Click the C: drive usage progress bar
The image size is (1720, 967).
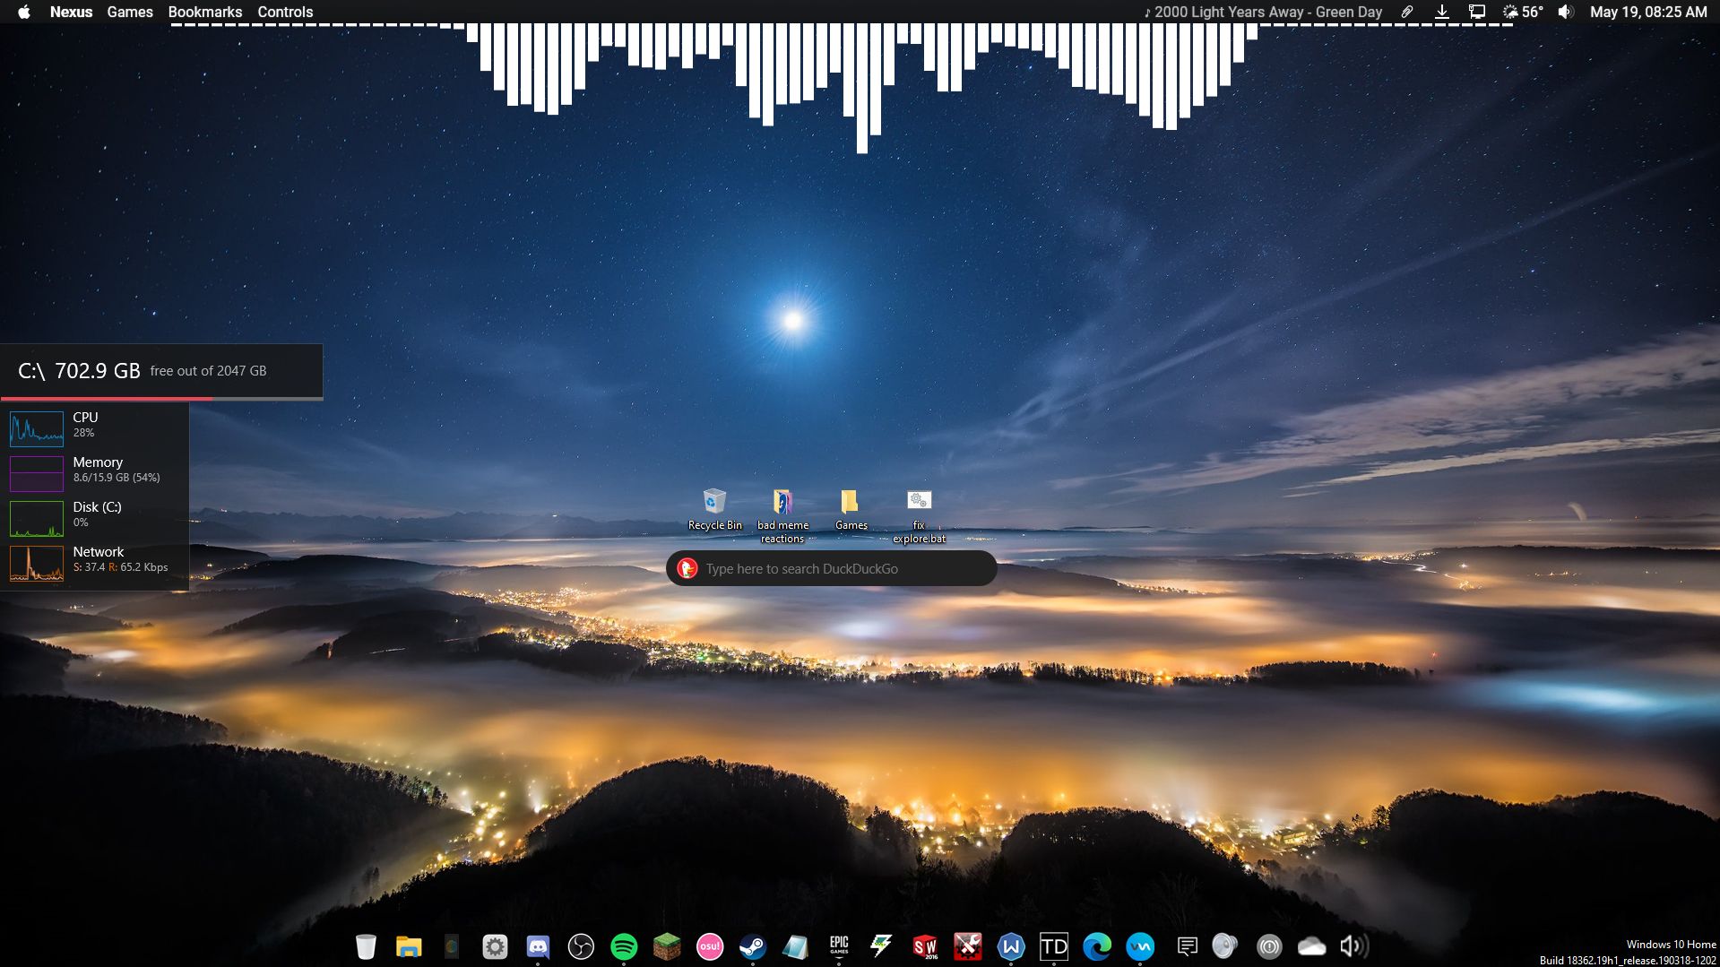point(161,397)
